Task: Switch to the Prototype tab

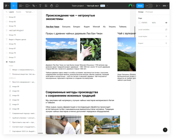Action: pyautogui.click(x=149, y=12)
